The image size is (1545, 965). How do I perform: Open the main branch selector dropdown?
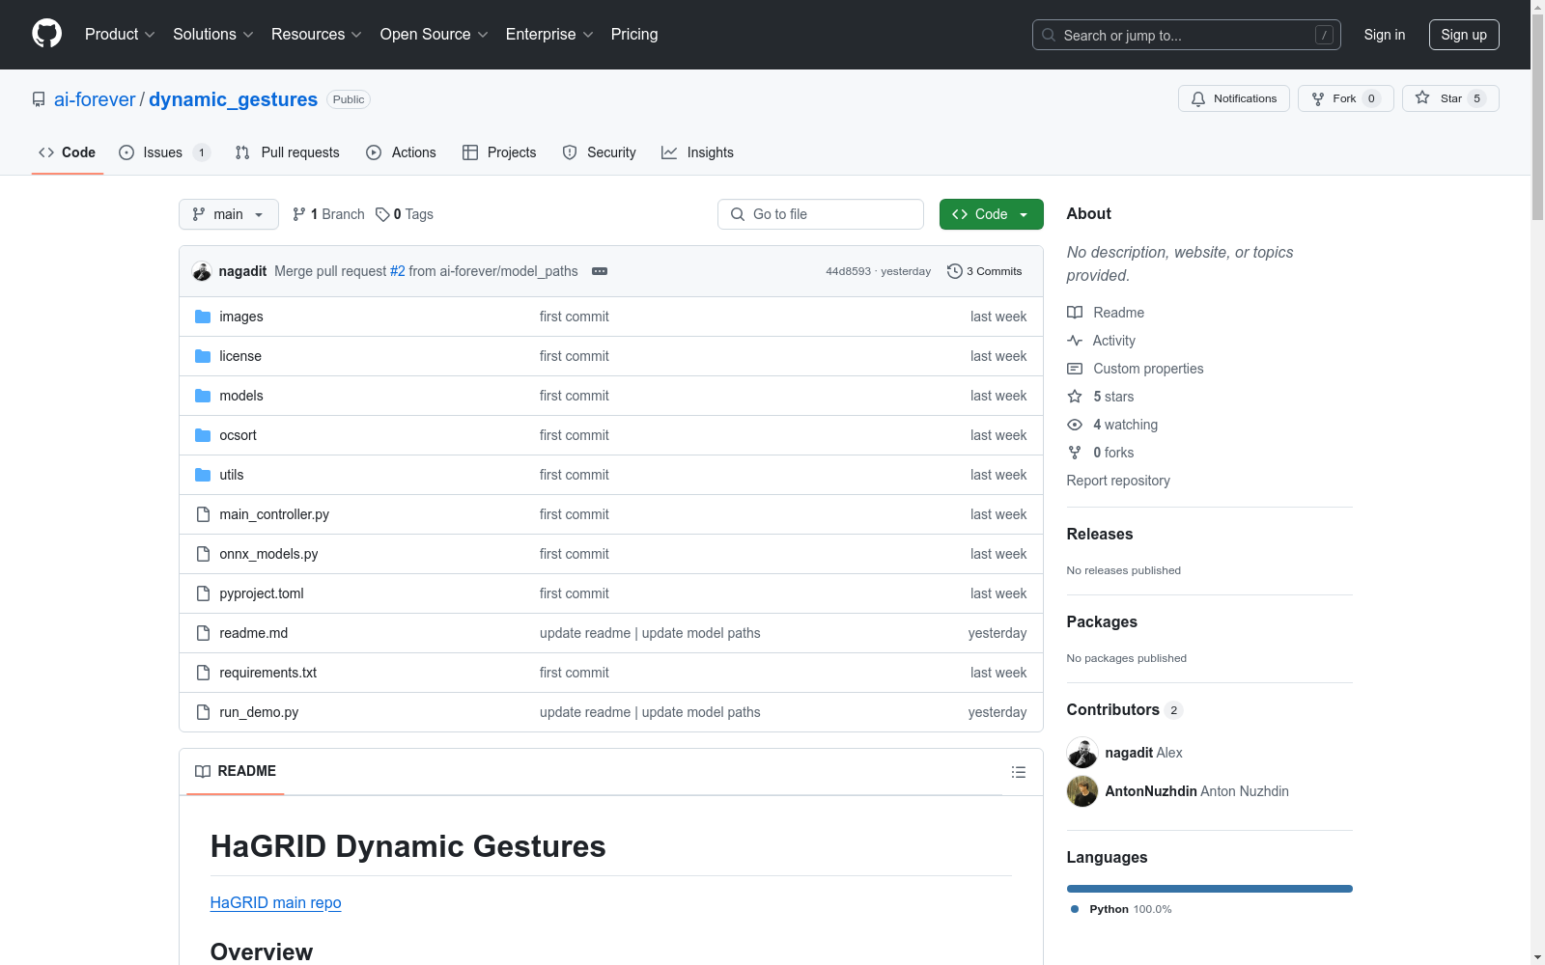[229, 214]
